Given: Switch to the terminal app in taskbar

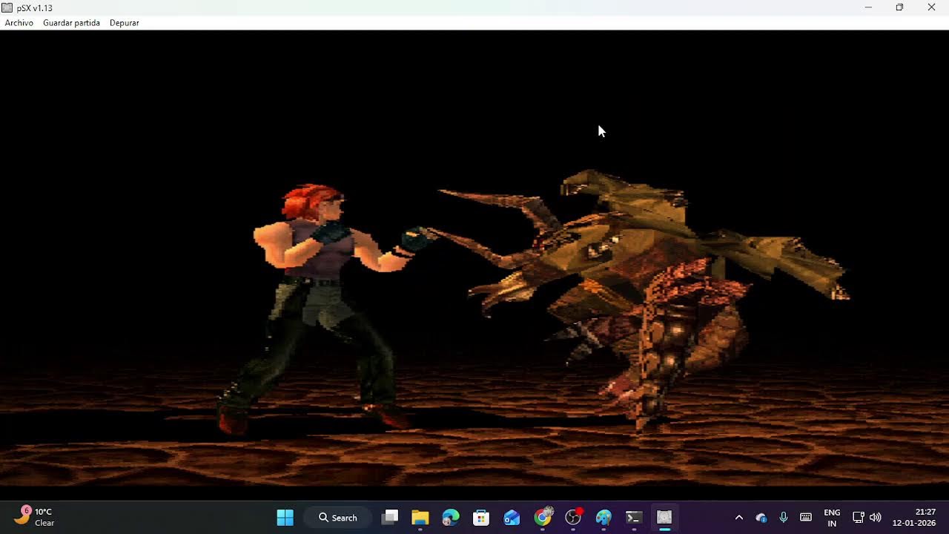Looking at the screenshot, I should (x=634, y=518).
